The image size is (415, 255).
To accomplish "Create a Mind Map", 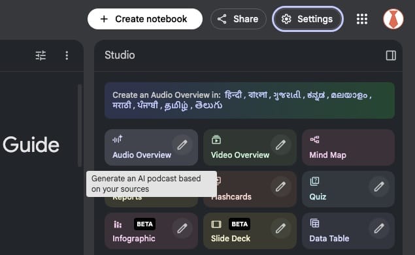I will 348,147.
